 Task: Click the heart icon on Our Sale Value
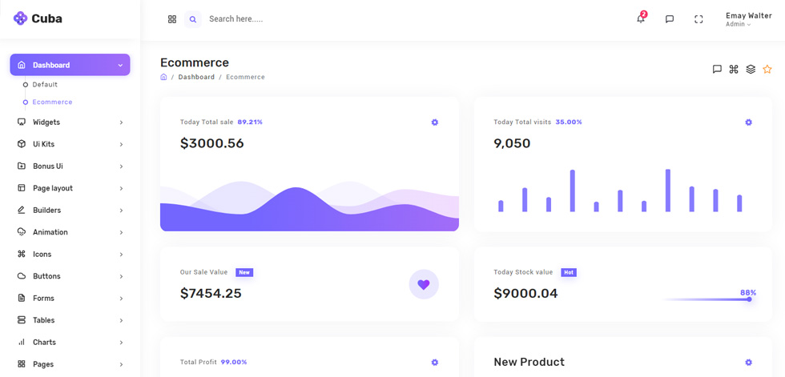click(x=424, y=284)
